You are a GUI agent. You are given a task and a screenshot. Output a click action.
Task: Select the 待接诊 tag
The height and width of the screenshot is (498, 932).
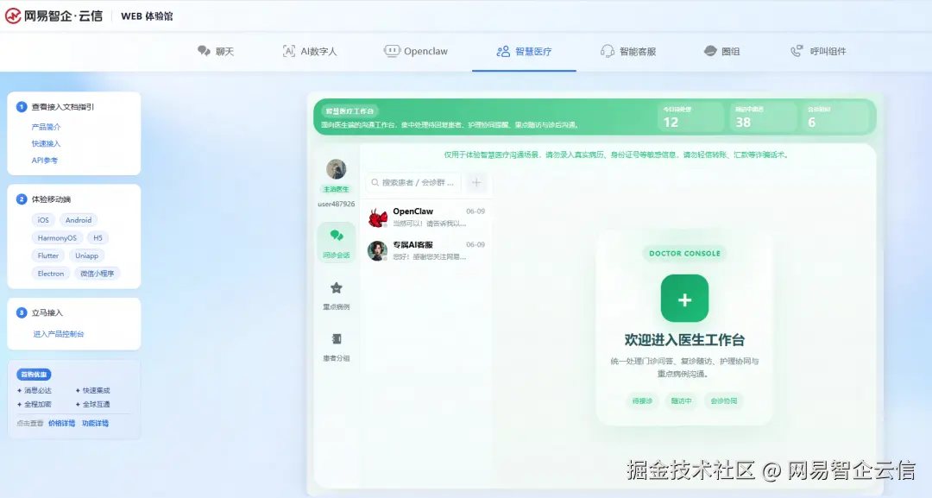point(643,400)
